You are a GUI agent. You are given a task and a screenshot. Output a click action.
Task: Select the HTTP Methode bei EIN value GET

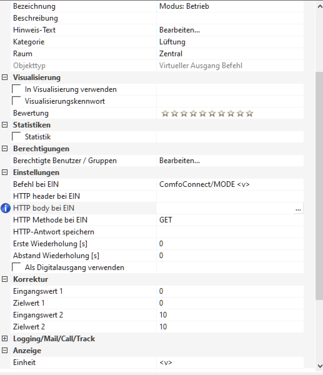166,220
